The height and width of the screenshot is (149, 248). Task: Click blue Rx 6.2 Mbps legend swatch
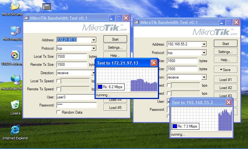tap(100, 87)
